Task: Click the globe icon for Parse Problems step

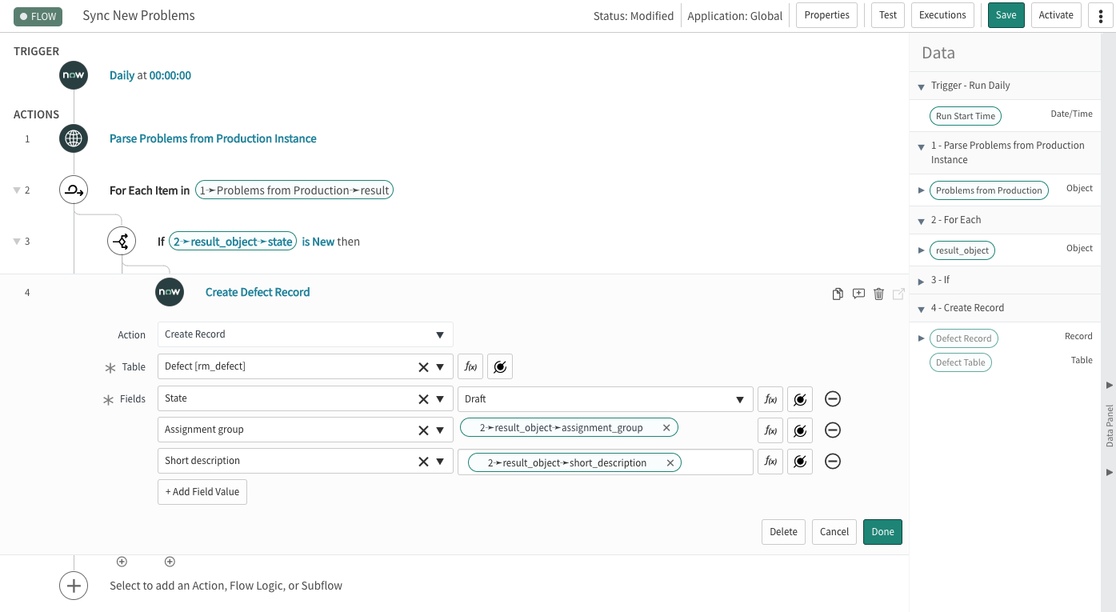Action: [74, 138]
